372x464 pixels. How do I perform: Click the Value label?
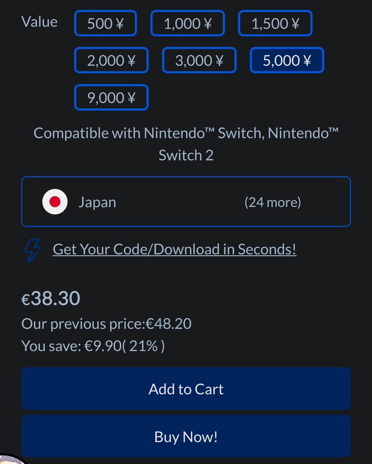pos(39,22)
